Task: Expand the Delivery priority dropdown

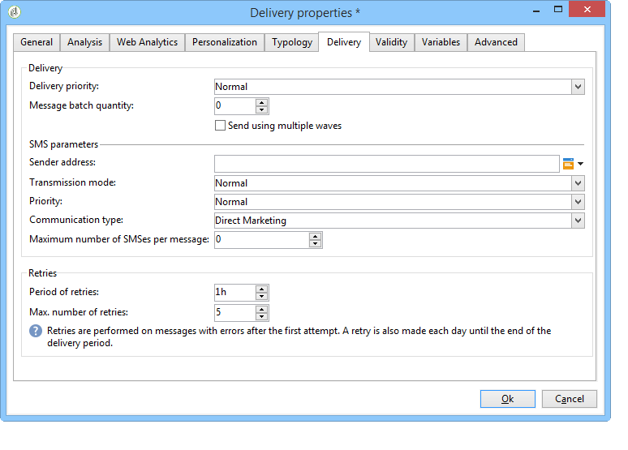Action: click(578, 87)
